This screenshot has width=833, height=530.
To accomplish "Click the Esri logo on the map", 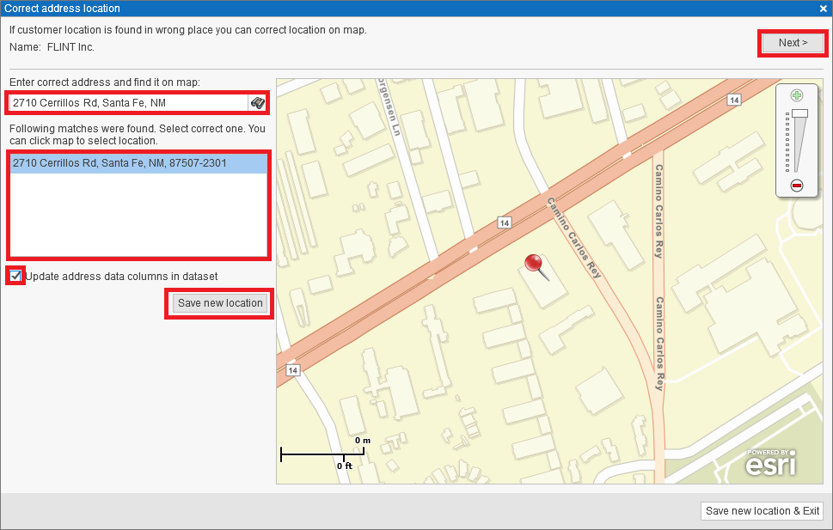I will tap(770, 464).
